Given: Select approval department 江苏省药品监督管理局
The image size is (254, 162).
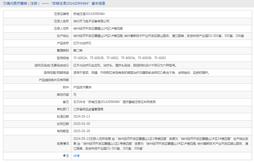Looking at the screenshot, I should (x=88, y=109).
